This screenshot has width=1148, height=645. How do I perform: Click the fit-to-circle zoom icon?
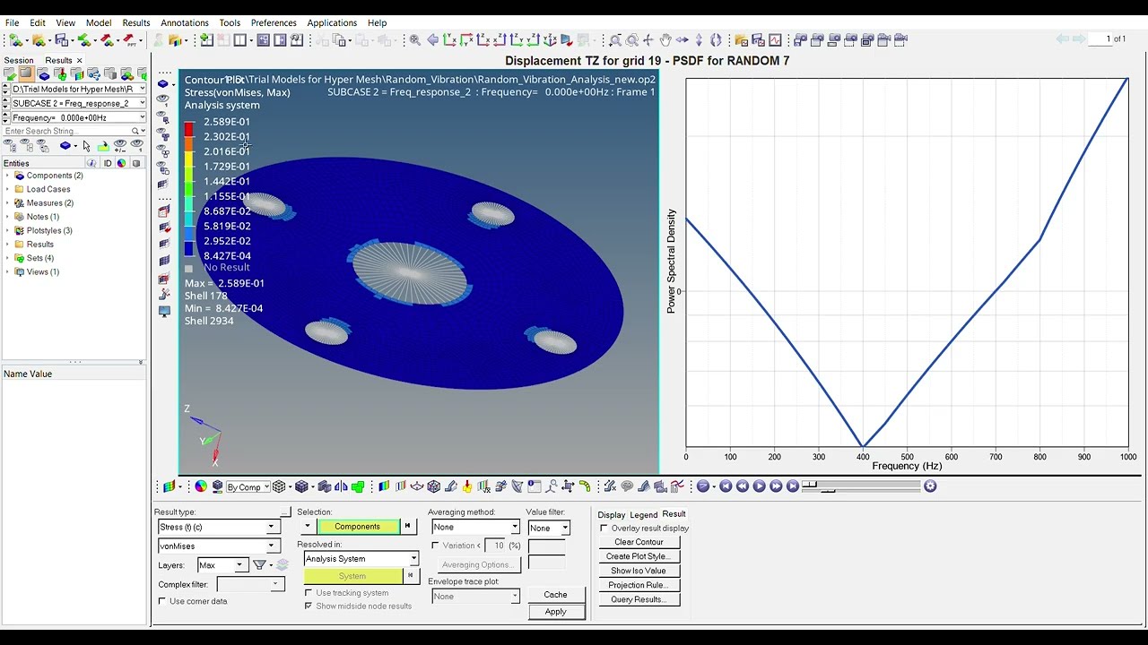click(x=631, y=40)
